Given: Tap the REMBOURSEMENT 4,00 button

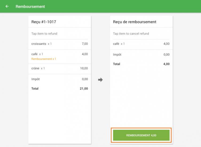Looking at the screenshot, I should [x=141, y=135].
